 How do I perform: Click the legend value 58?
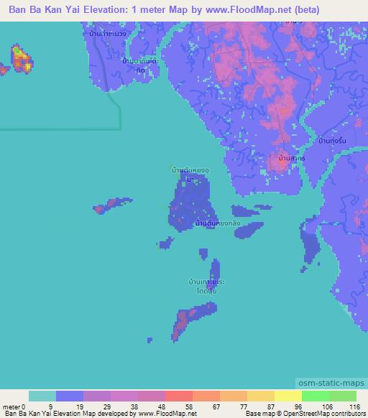coord(189,407)
